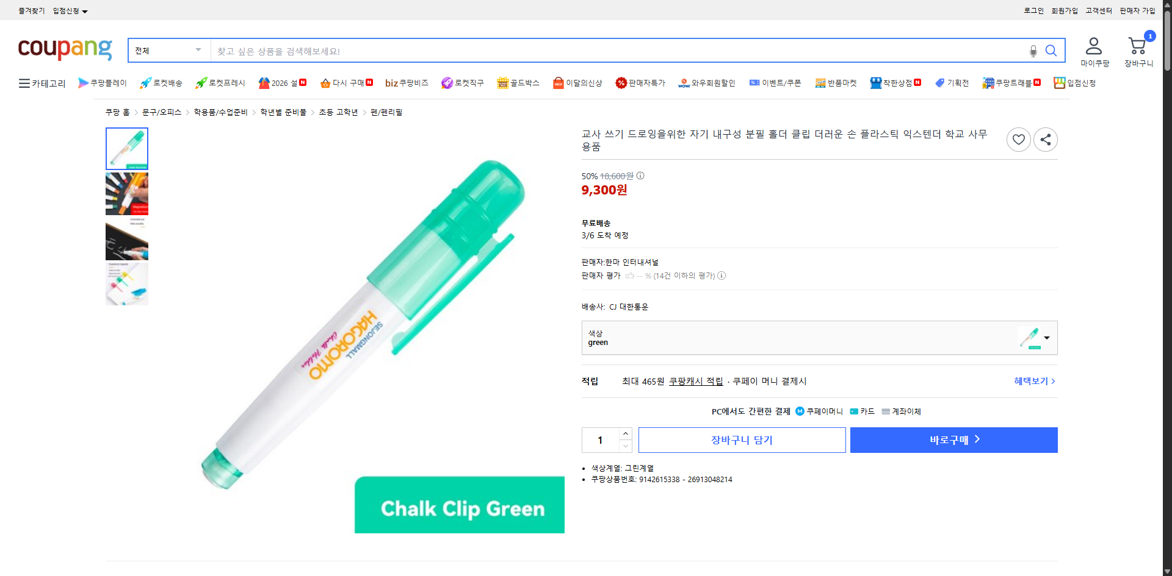Image resolution: width=1172 pixels, height=576 pixels.
Task: Open the shopping cart
Action: (1137, 45)
